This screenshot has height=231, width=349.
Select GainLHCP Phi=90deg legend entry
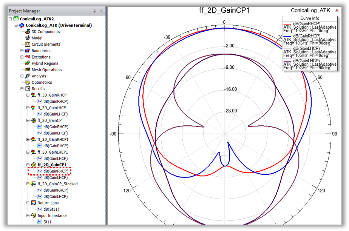pos(310,64)
